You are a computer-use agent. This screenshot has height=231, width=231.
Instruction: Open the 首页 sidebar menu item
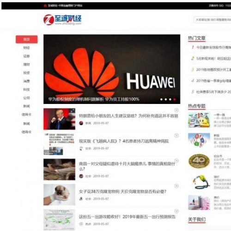point(26,39)
